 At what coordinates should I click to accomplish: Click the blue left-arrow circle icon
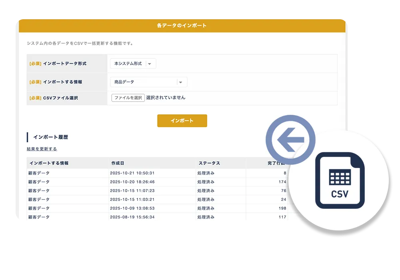click(x=291, y=140)
